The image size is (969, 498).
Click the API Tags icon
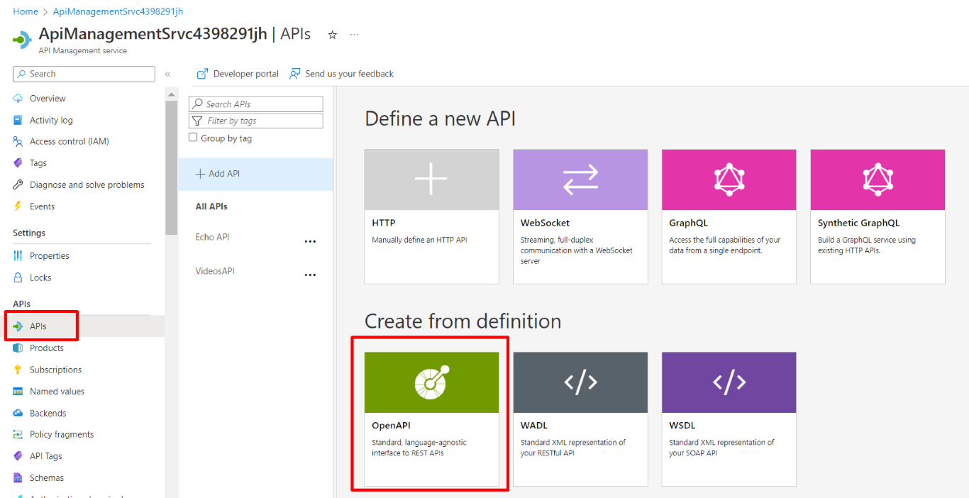[18, 456]
